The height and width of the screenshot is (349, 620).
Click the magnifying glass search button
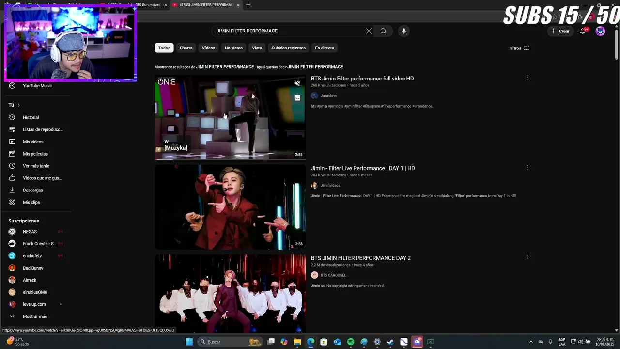[383, 31]
